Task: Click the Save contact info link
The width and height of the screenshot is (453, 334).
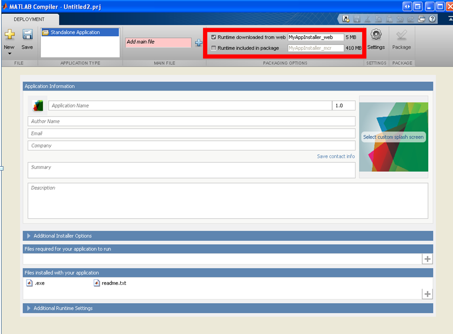Action: (x=336, y=156)
